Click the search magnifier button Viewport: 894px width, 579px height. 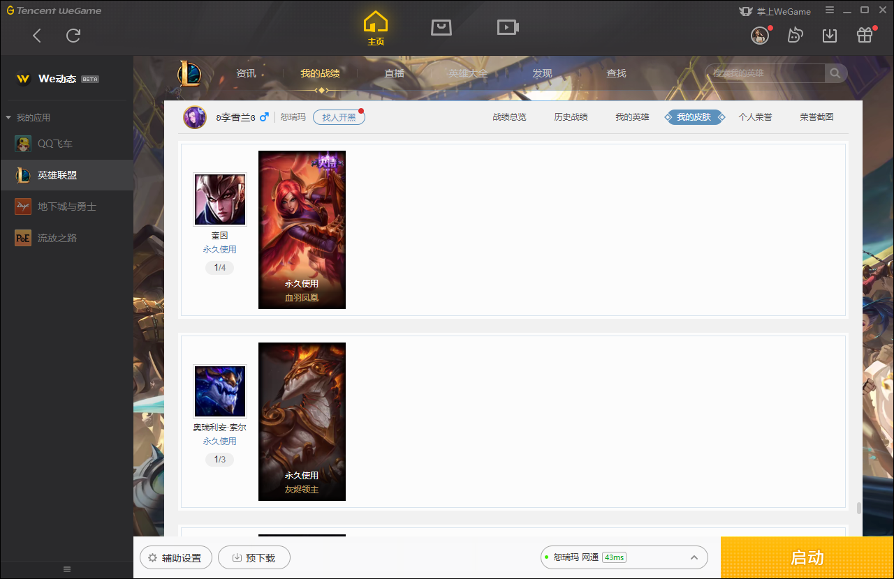[836, 73]
